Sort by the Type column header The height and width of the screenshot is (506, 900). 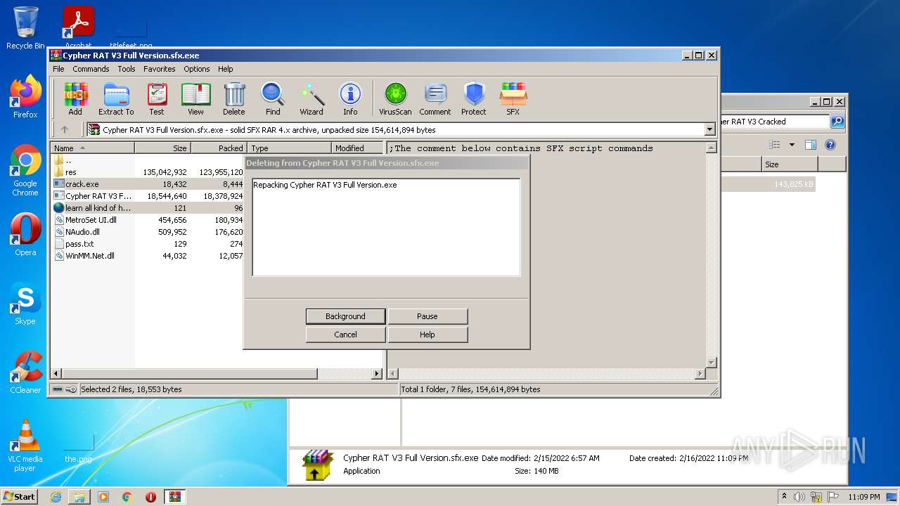(289, 148)
